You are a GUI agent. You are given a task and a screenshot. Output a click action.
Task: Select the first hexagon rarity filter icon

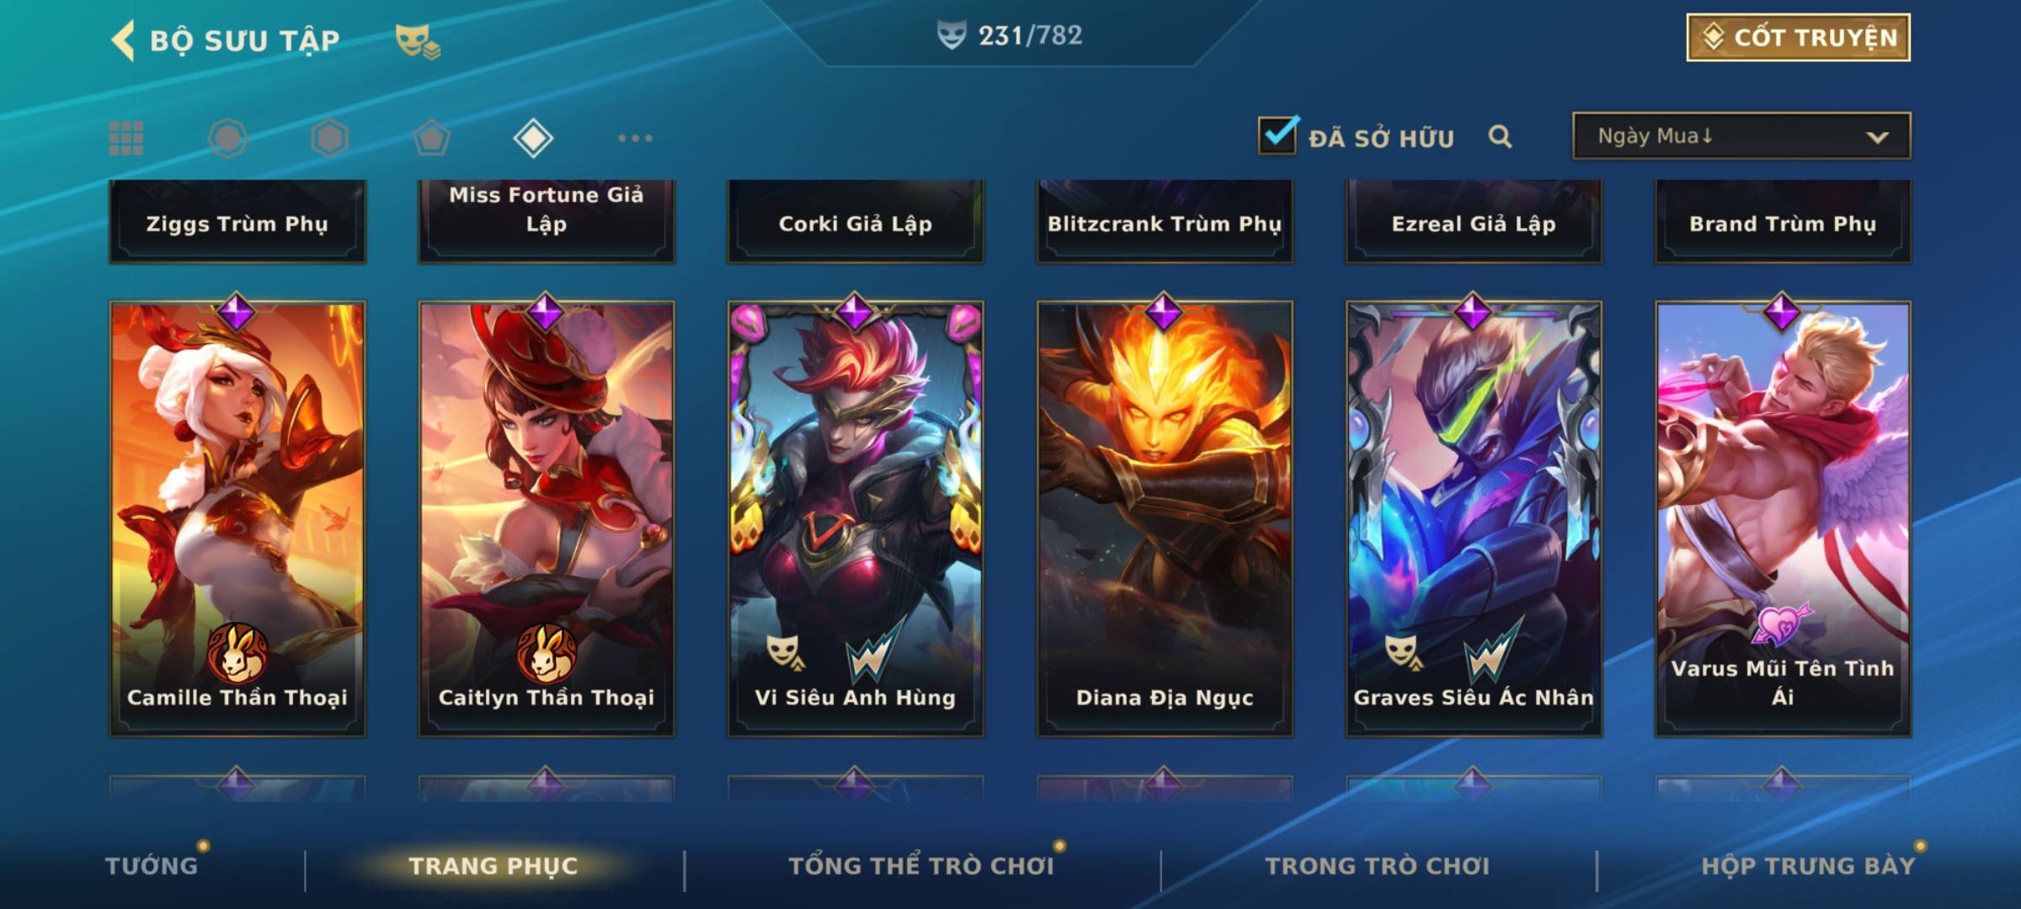click(x=227, y=138)
